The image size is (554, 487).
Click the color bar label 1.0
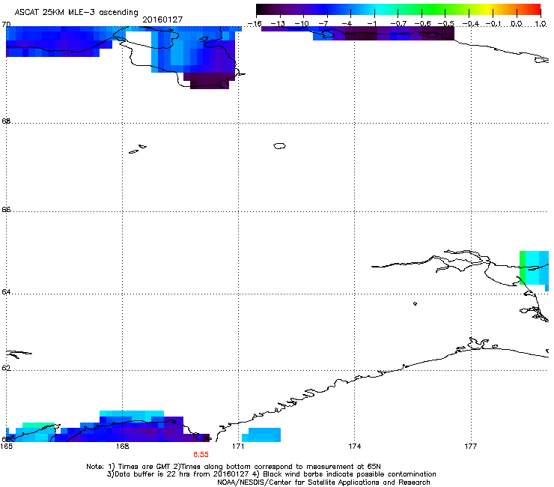(x=541, y=24)
